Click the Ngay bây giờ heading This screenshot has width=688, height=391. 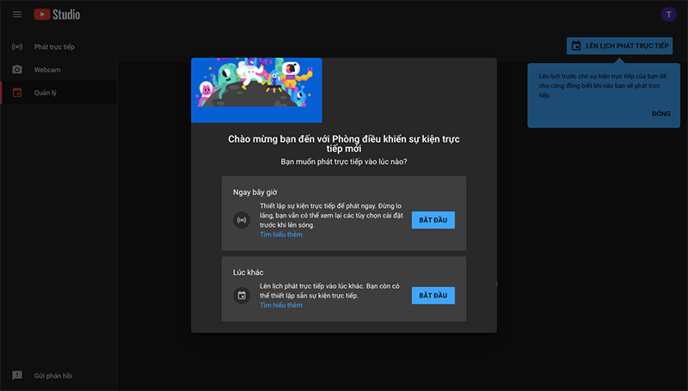[x=255, y=192]
